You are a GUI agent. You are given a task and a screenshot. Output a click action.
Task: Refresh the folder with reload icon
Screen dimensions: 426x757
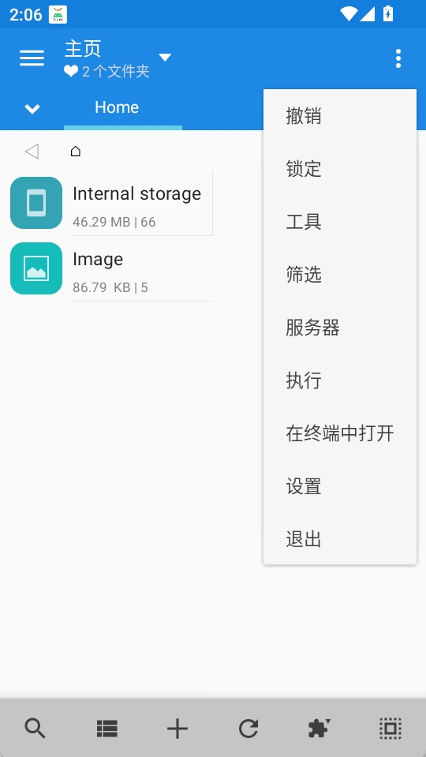[x=248, y=728]
